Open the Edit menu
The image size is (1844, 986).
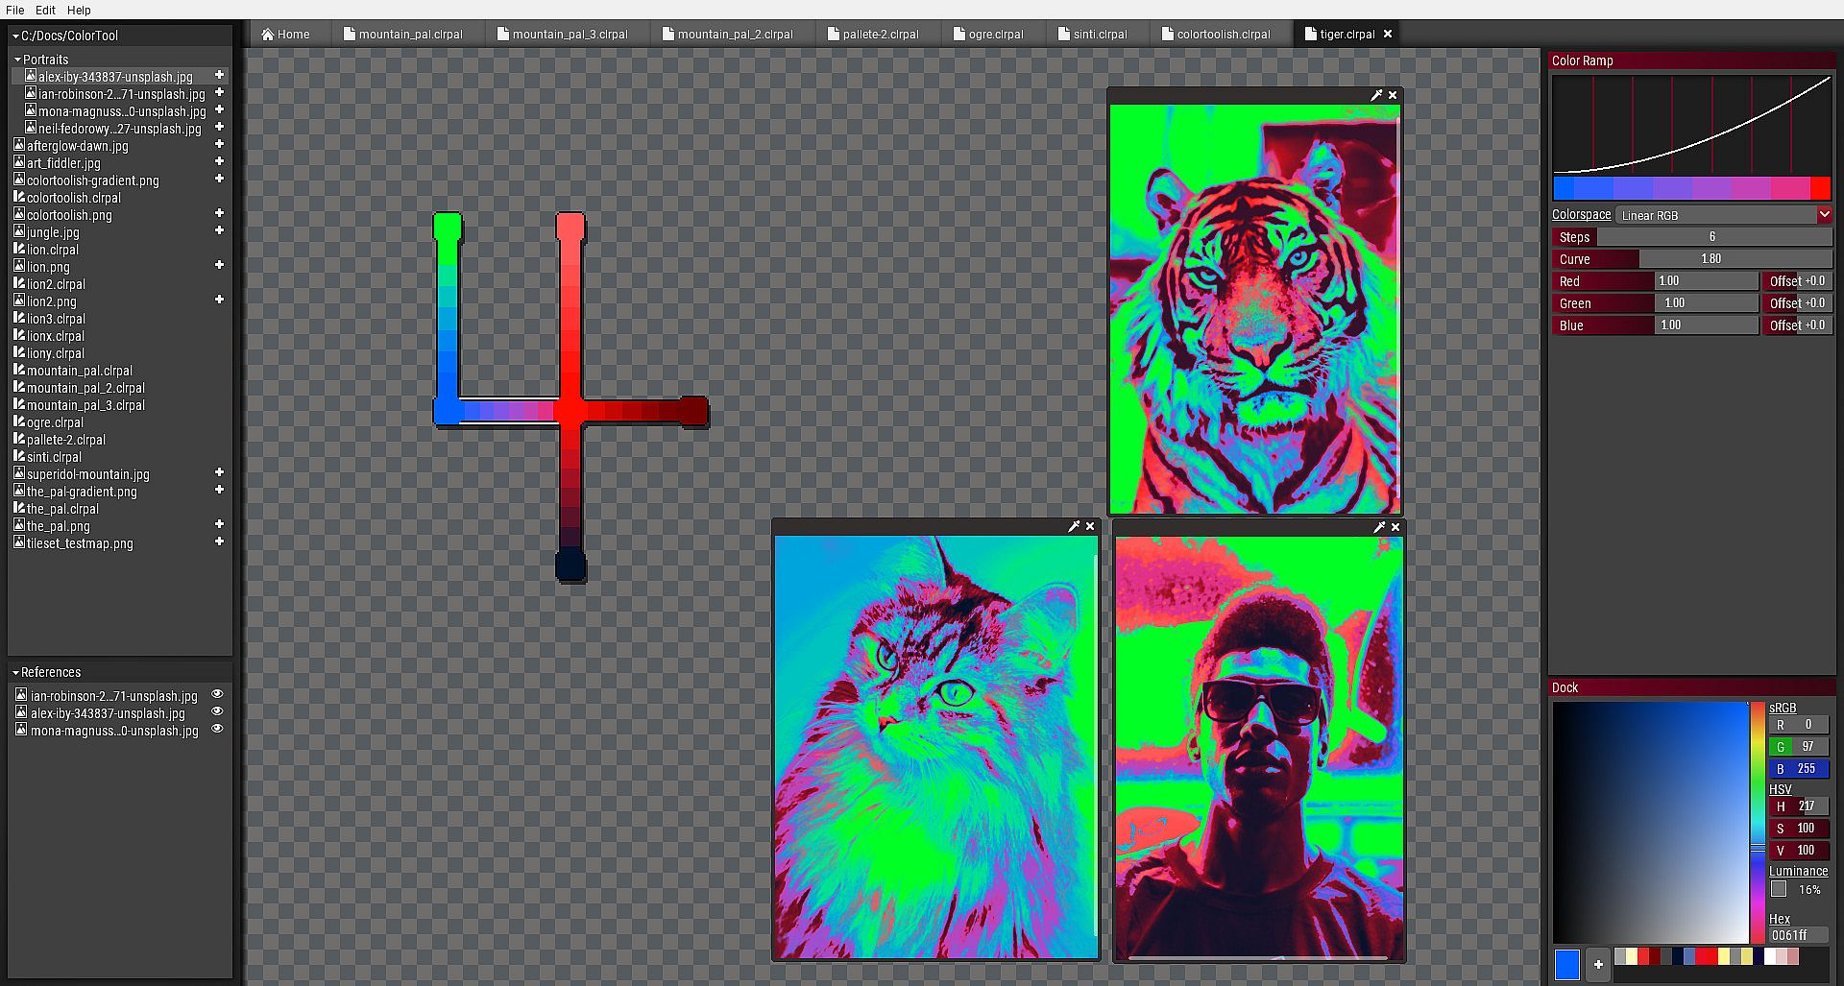click(x=45, y=10)
